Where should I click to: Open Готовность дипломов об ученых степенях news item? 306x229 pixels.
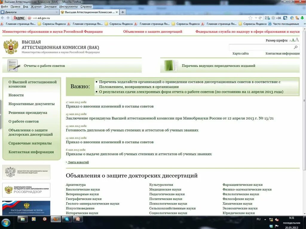click(x=132, y=130)
